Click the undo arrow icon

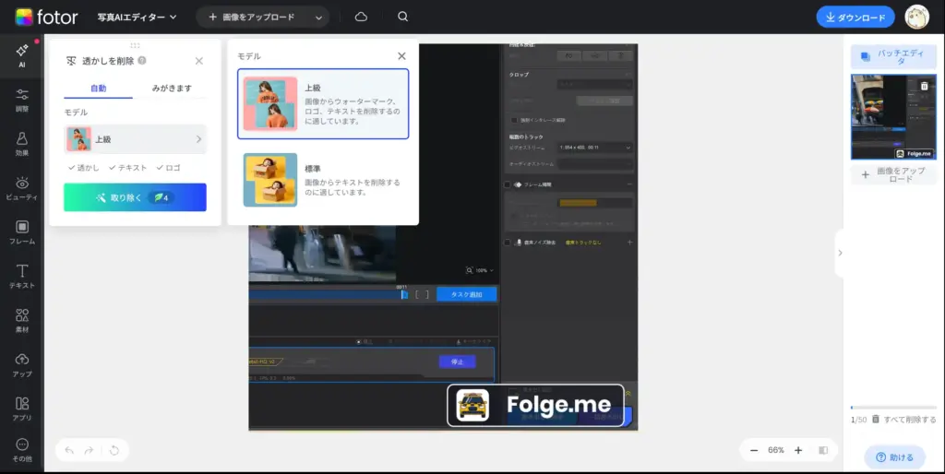point(69,450)
